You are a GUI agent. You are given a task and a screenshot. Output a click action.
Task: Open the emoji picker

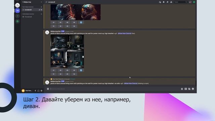(x=193, y=89)
